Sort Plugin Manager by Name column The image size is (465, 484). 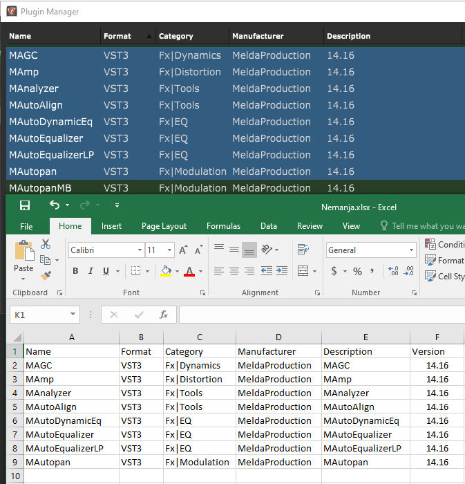click(x=53, y=36)
